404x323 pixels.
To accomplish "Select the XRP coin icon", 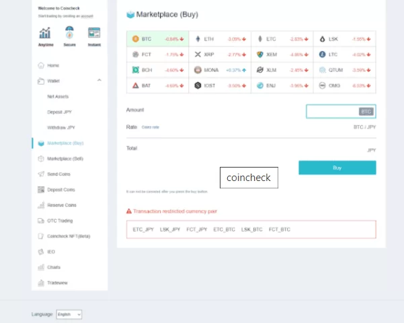I will [198, 55].
